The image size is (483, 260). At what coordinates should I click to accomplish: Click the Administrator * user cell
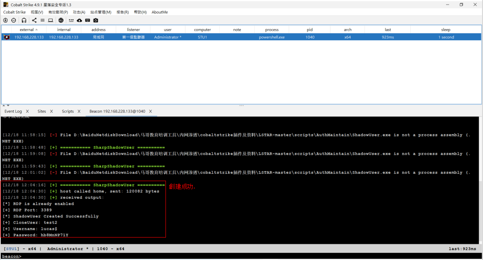pos(168,37)
